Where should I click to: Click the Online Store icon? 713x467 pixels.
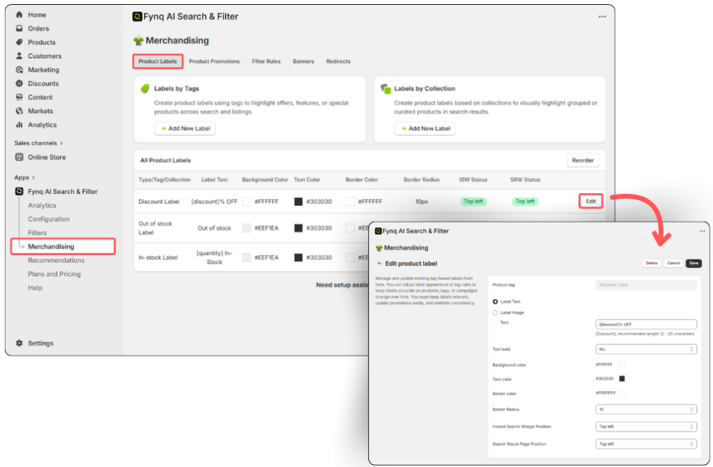19,157
